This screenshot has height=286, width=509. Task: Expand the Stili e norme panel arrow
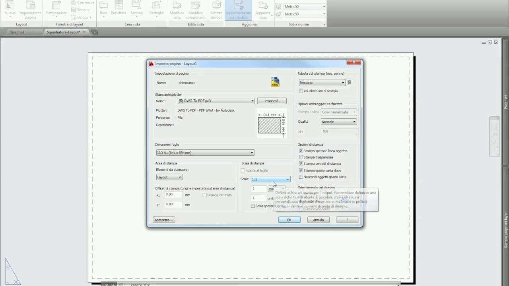(324, 25)
